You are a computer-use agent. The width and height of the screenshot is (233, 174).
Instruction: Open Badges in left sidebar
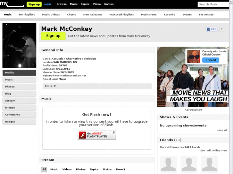point(19,122)
